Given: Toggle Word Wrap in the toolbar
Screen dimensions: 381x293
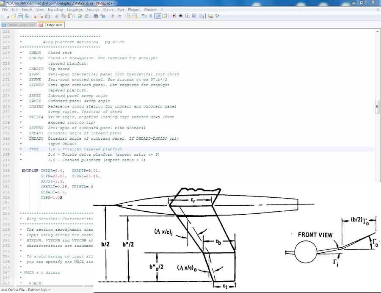Looking at the screenshot, I should tap(144, 16).
